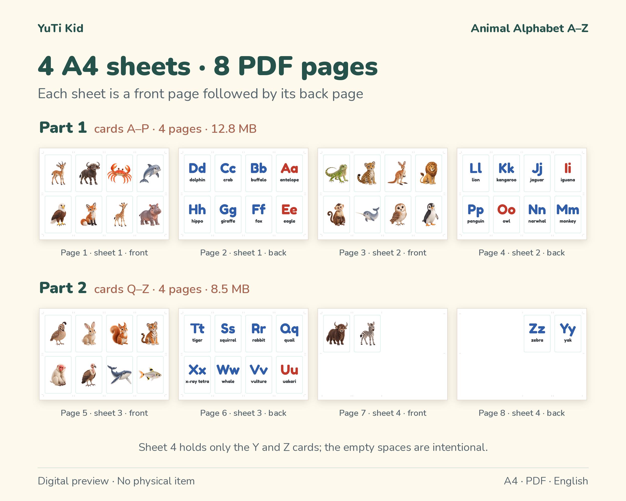Click the 'Page 6 · sheet 3 · back' caption
The height and width of the screenshot is (501, 626).
243,413
